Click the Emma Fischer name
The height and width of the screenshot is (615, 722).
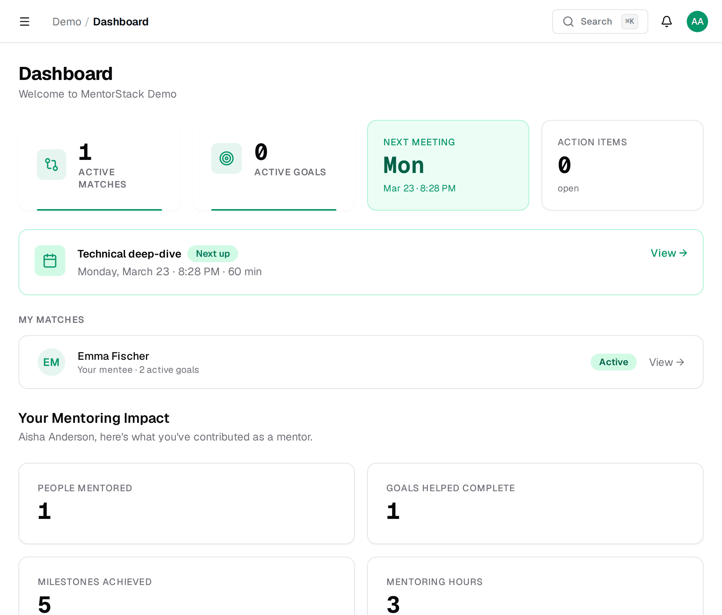point(113,356)
